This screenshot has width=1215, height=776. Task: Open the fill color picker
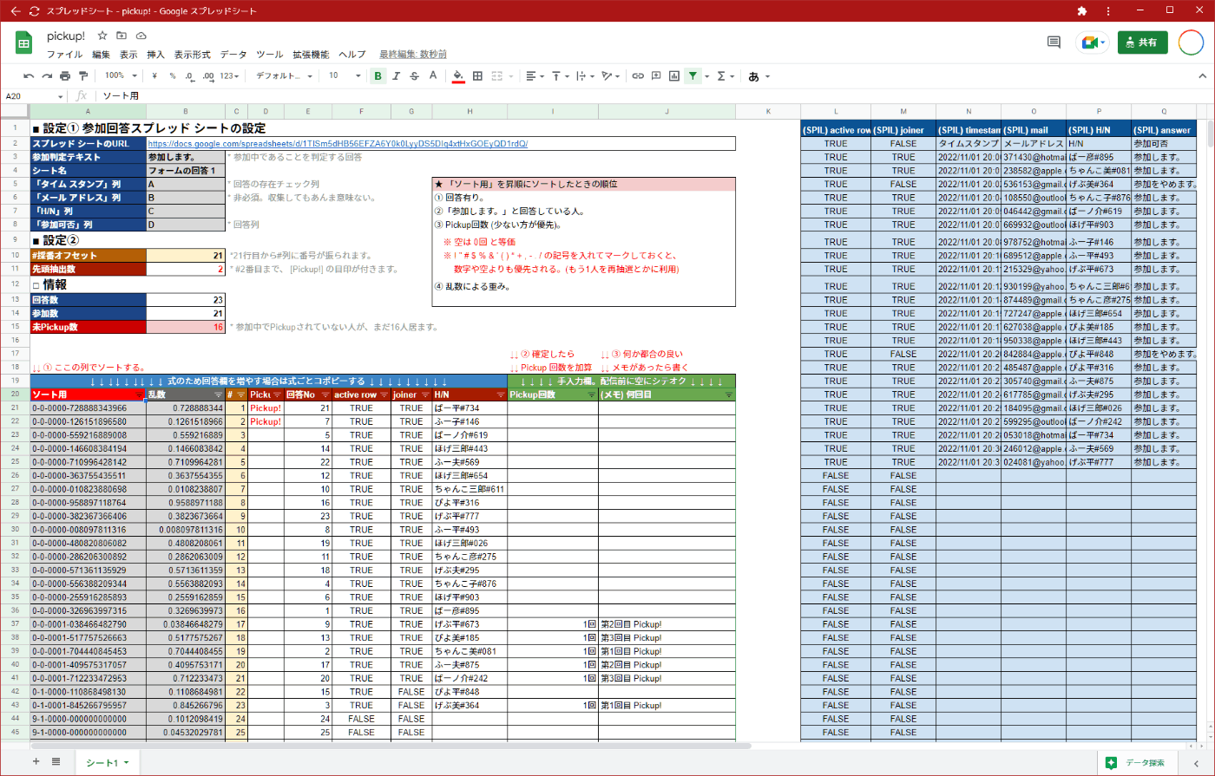click(458, 76)
